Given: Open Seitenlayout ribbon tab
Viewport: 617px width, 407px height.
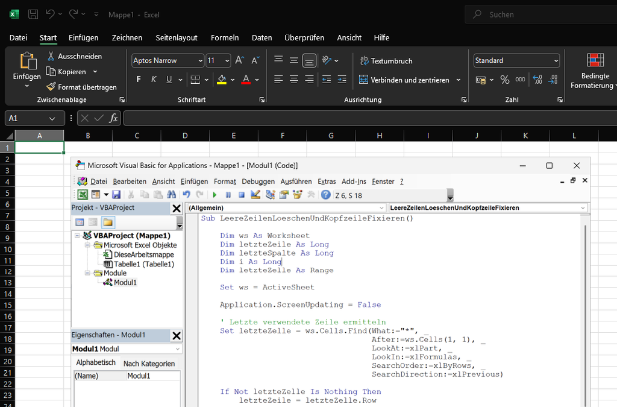Looking at the screenshot, I should tap(177, 38).
